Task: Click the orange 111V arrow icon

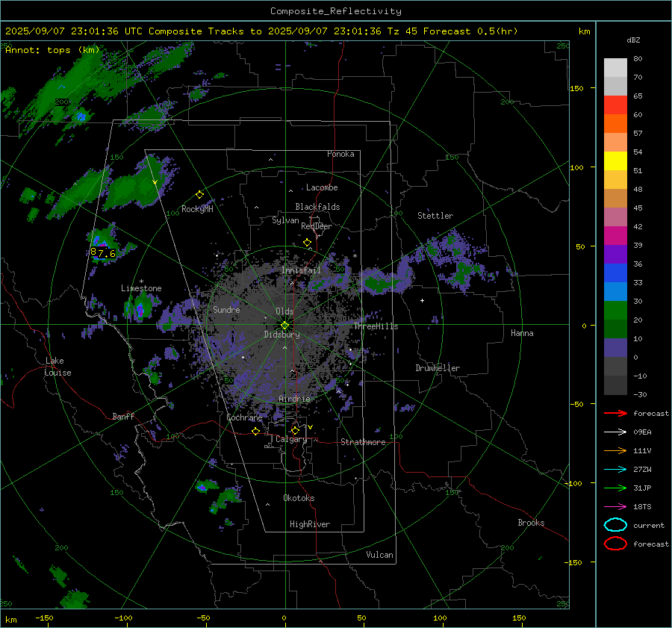Action: (x=615, y=450)
